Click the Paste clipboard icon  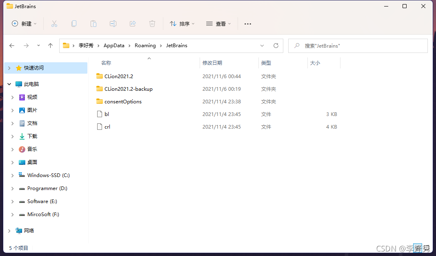pyautogui.click(x=93, y=24)
